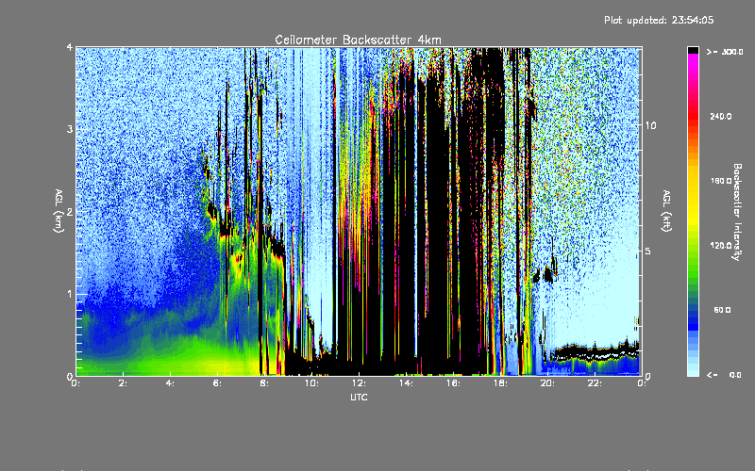Click the "Plot updated: 23:54:05" timestamp
755x471 pixels.
[659, 20]
